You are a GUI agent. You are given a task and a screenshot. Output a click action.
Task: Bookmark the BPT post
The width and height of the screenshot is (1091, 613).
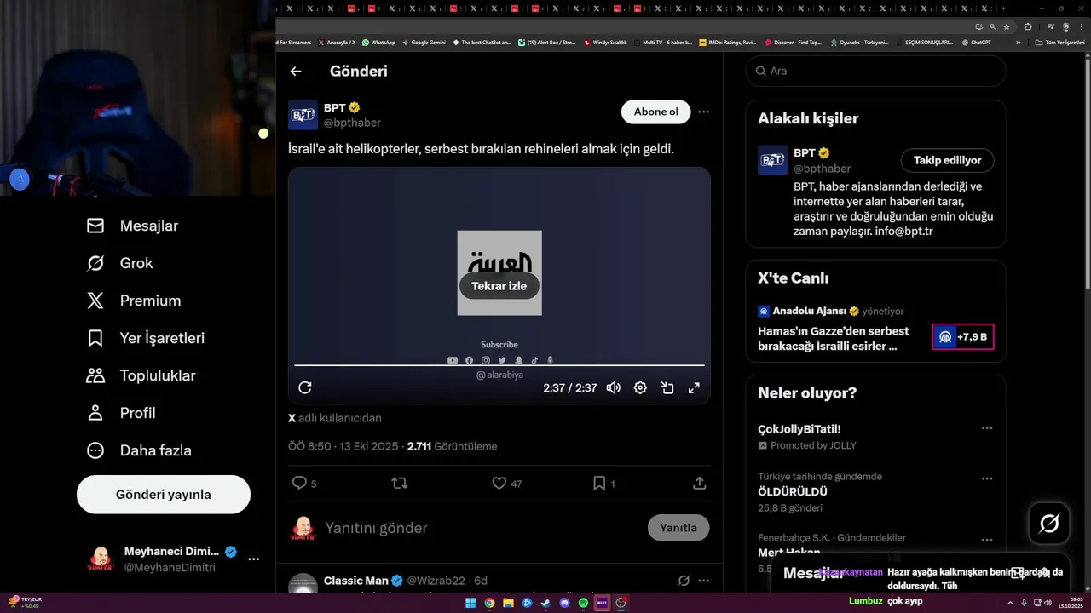(x=603, y=483)
